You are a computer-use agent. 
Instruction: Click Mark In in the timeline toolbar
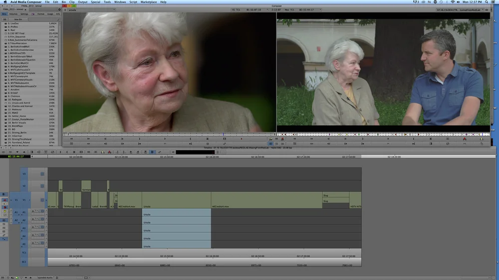tap(60, 152)
